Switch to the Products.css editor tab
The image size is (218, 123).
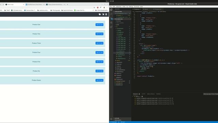(x=158, y=9)
